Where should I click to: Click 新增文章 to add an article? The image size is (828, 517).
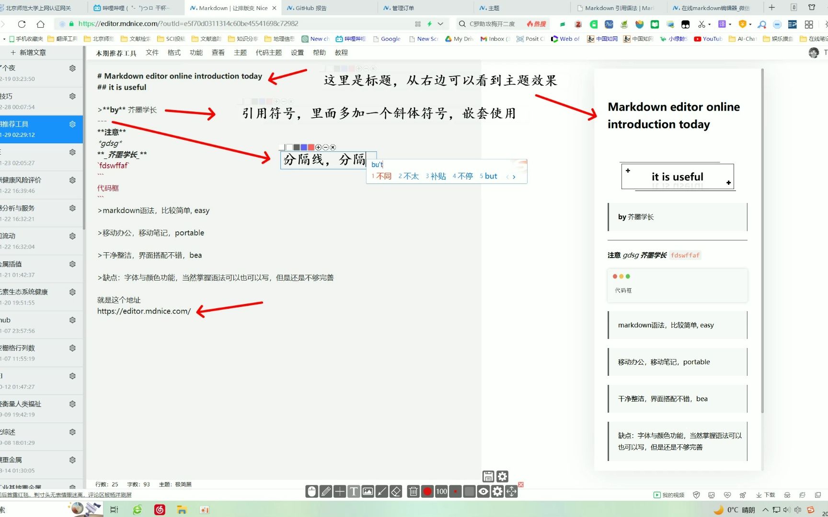click(29, 53)
